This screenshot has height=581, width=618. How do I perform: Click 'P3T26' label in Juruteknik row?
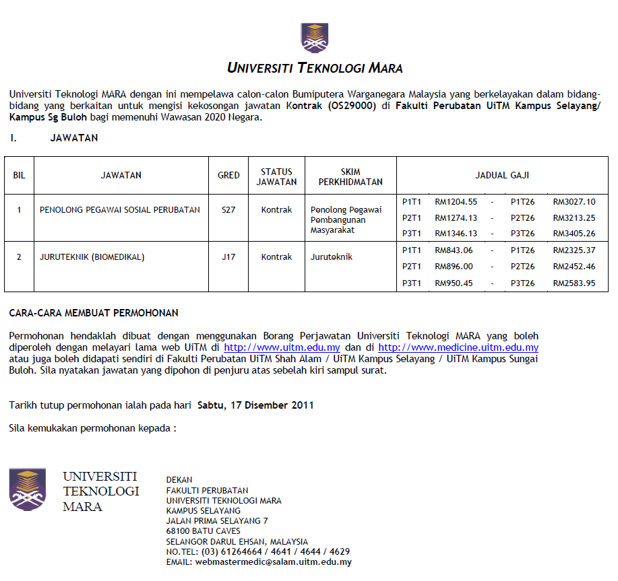[522, 283]
